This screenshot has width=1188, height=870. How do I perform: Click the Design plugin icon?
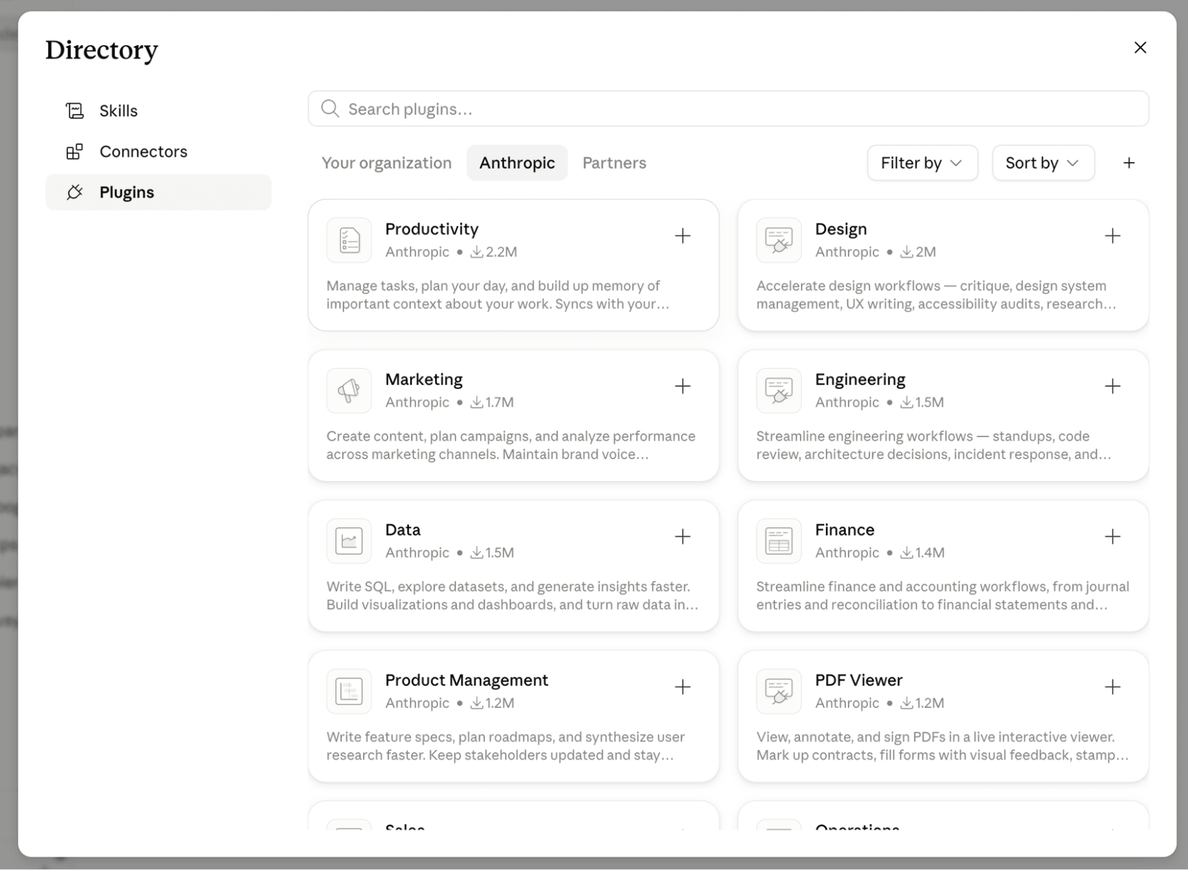point(779,240)
